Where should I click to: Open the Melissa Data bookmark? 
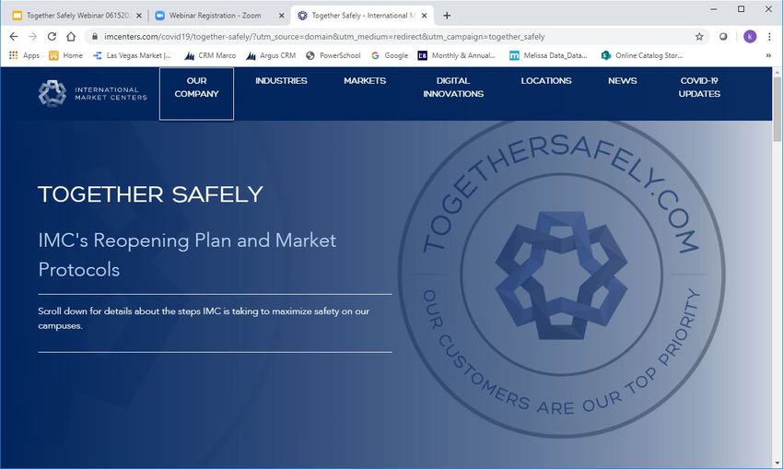548,55
